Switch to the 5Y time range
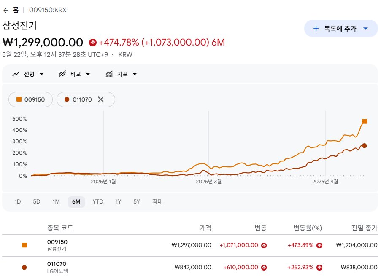 [137, 202]
